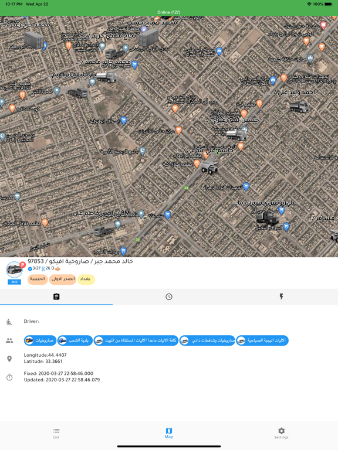Tap the مصور النمر location pin

point(57,91)
